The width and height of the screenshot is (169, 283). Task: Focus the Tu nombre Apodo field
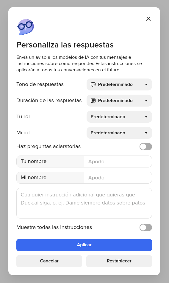pos(118,162)
